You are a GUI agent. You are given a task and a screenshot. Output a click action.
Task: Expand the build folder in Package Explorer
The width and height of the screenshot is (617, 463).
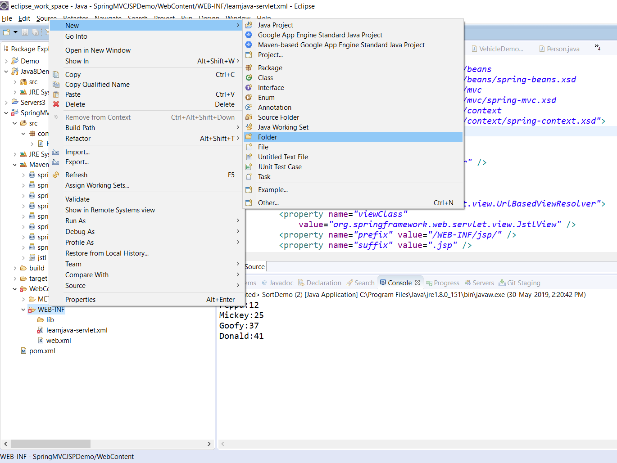(15, 268)
